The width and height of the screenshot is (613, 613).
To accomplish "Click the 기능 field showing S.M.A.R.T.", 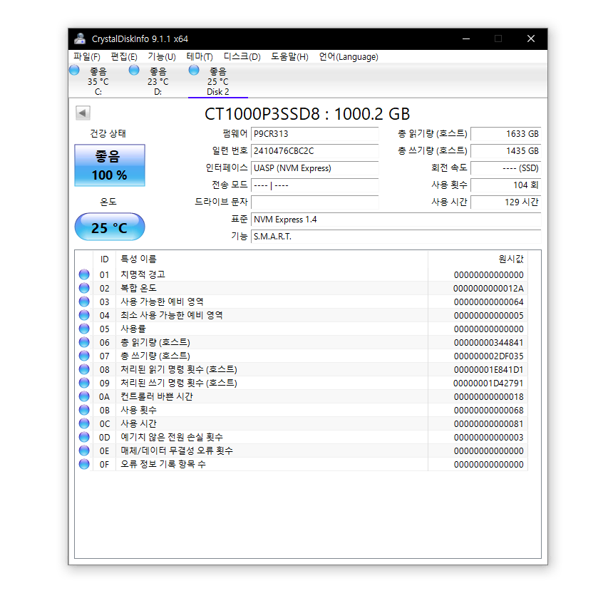I will [x=396, y=237].
